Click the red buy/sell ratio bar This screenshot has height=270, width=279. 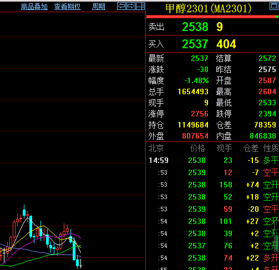(x=211, y=17)
